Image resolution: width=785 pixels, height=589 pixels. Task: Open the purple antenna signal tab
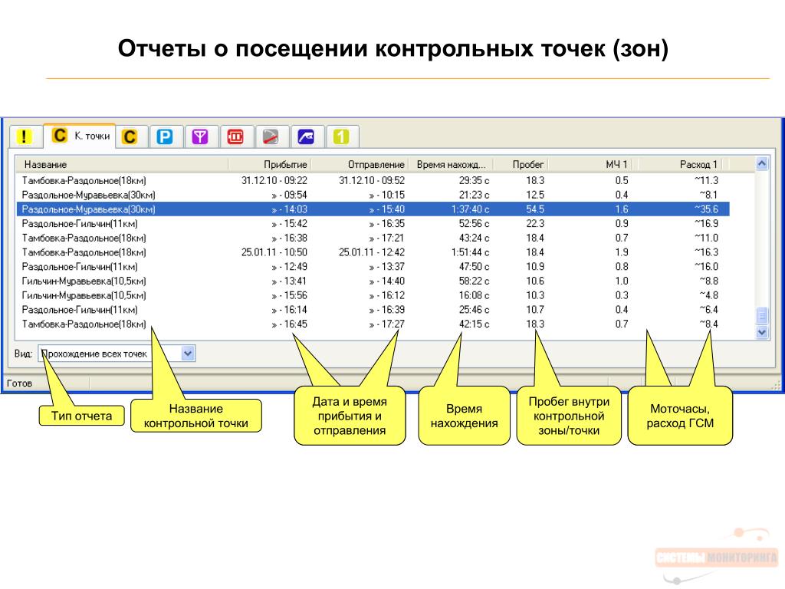[x=200, y=137]
